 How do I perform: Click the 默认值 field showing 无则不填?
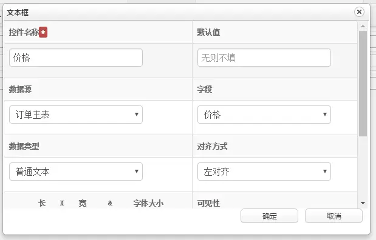(264, 58)
